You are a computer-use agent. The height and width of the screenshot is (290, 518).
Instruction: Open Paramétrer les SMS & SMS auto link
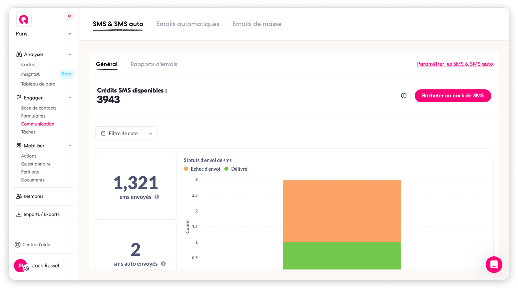point(455,64)
